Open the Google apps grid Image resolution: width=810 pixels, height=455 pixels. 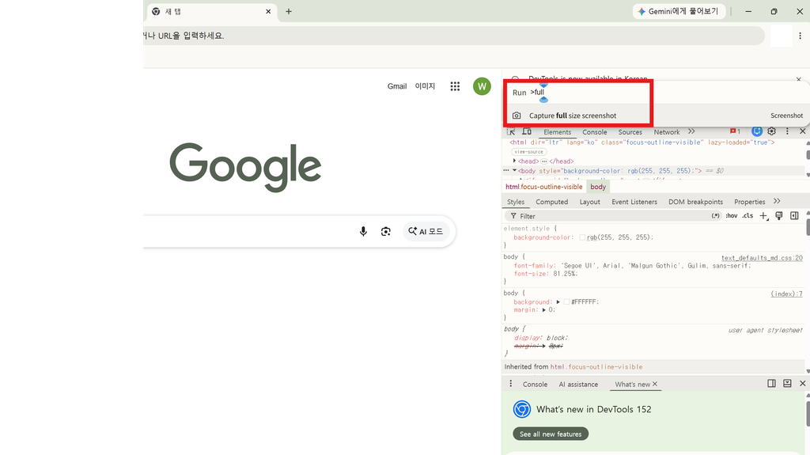coord(455,86)
